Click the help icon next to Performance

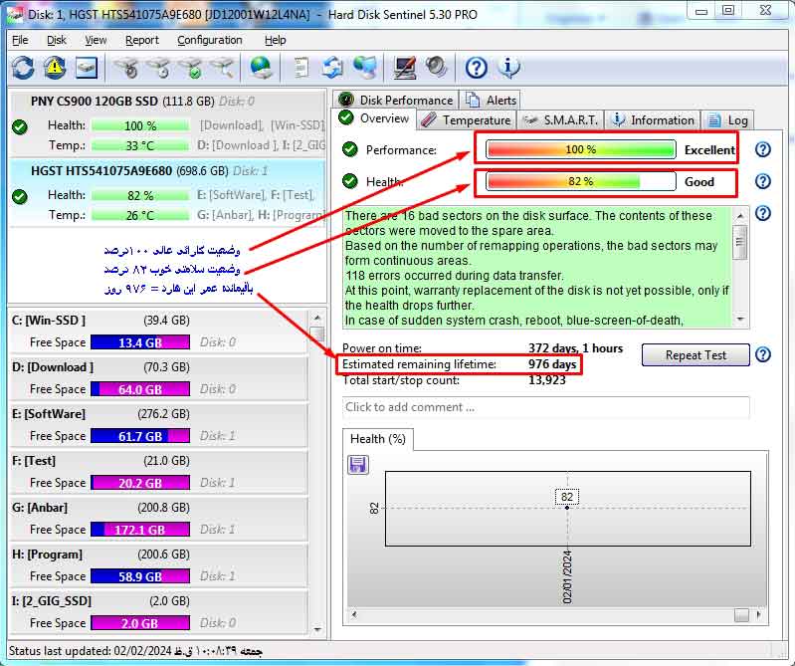(762, 149)
